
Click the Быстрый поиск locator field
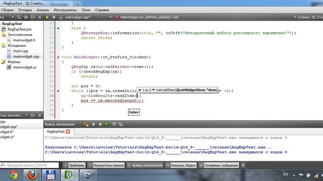tap(29, 165)
